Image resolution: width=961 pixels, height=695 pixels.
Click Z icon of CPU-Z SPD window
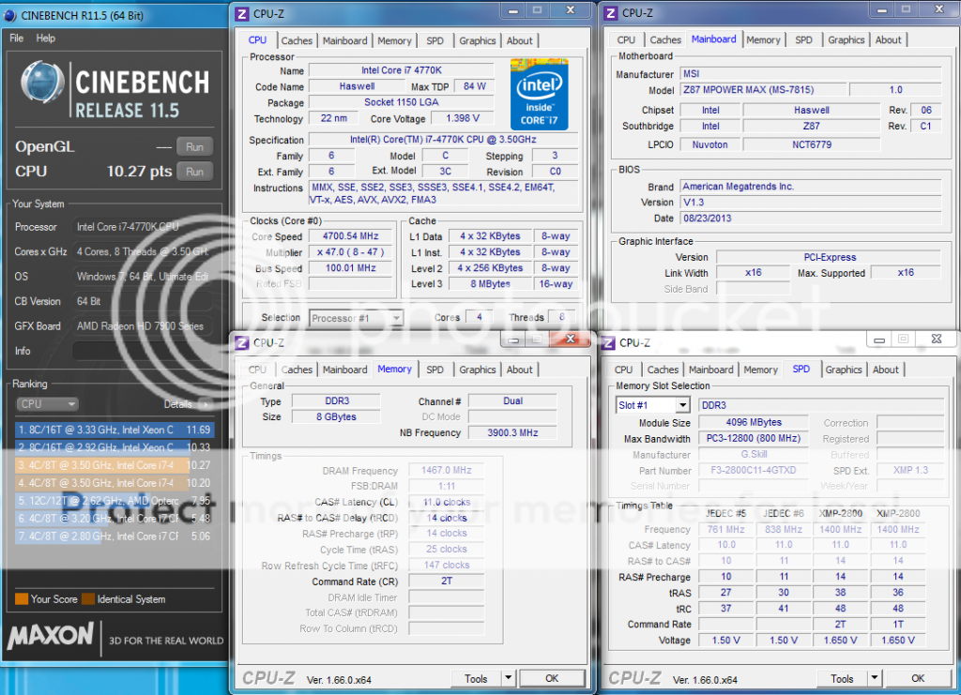point(608,342)
